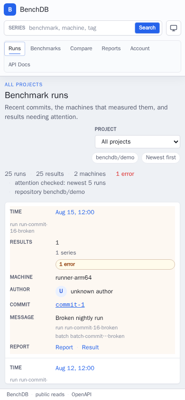
Task: Click the benchdb/demo chip
Action: [115, 158]
